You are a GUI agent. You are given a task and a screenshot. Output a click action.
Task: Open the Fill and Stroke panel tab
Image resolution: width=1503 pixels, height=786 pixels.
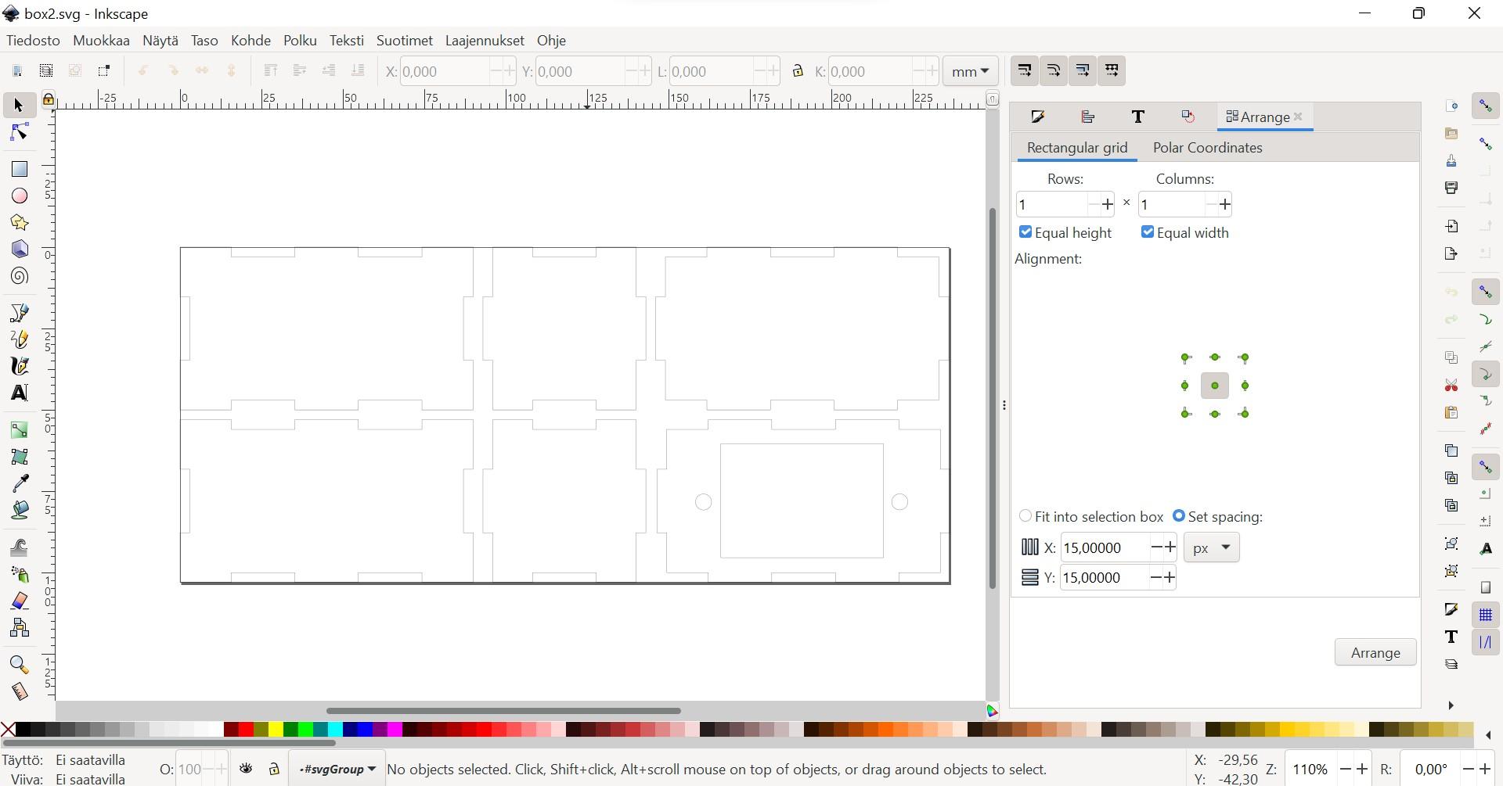(1038, 117)
